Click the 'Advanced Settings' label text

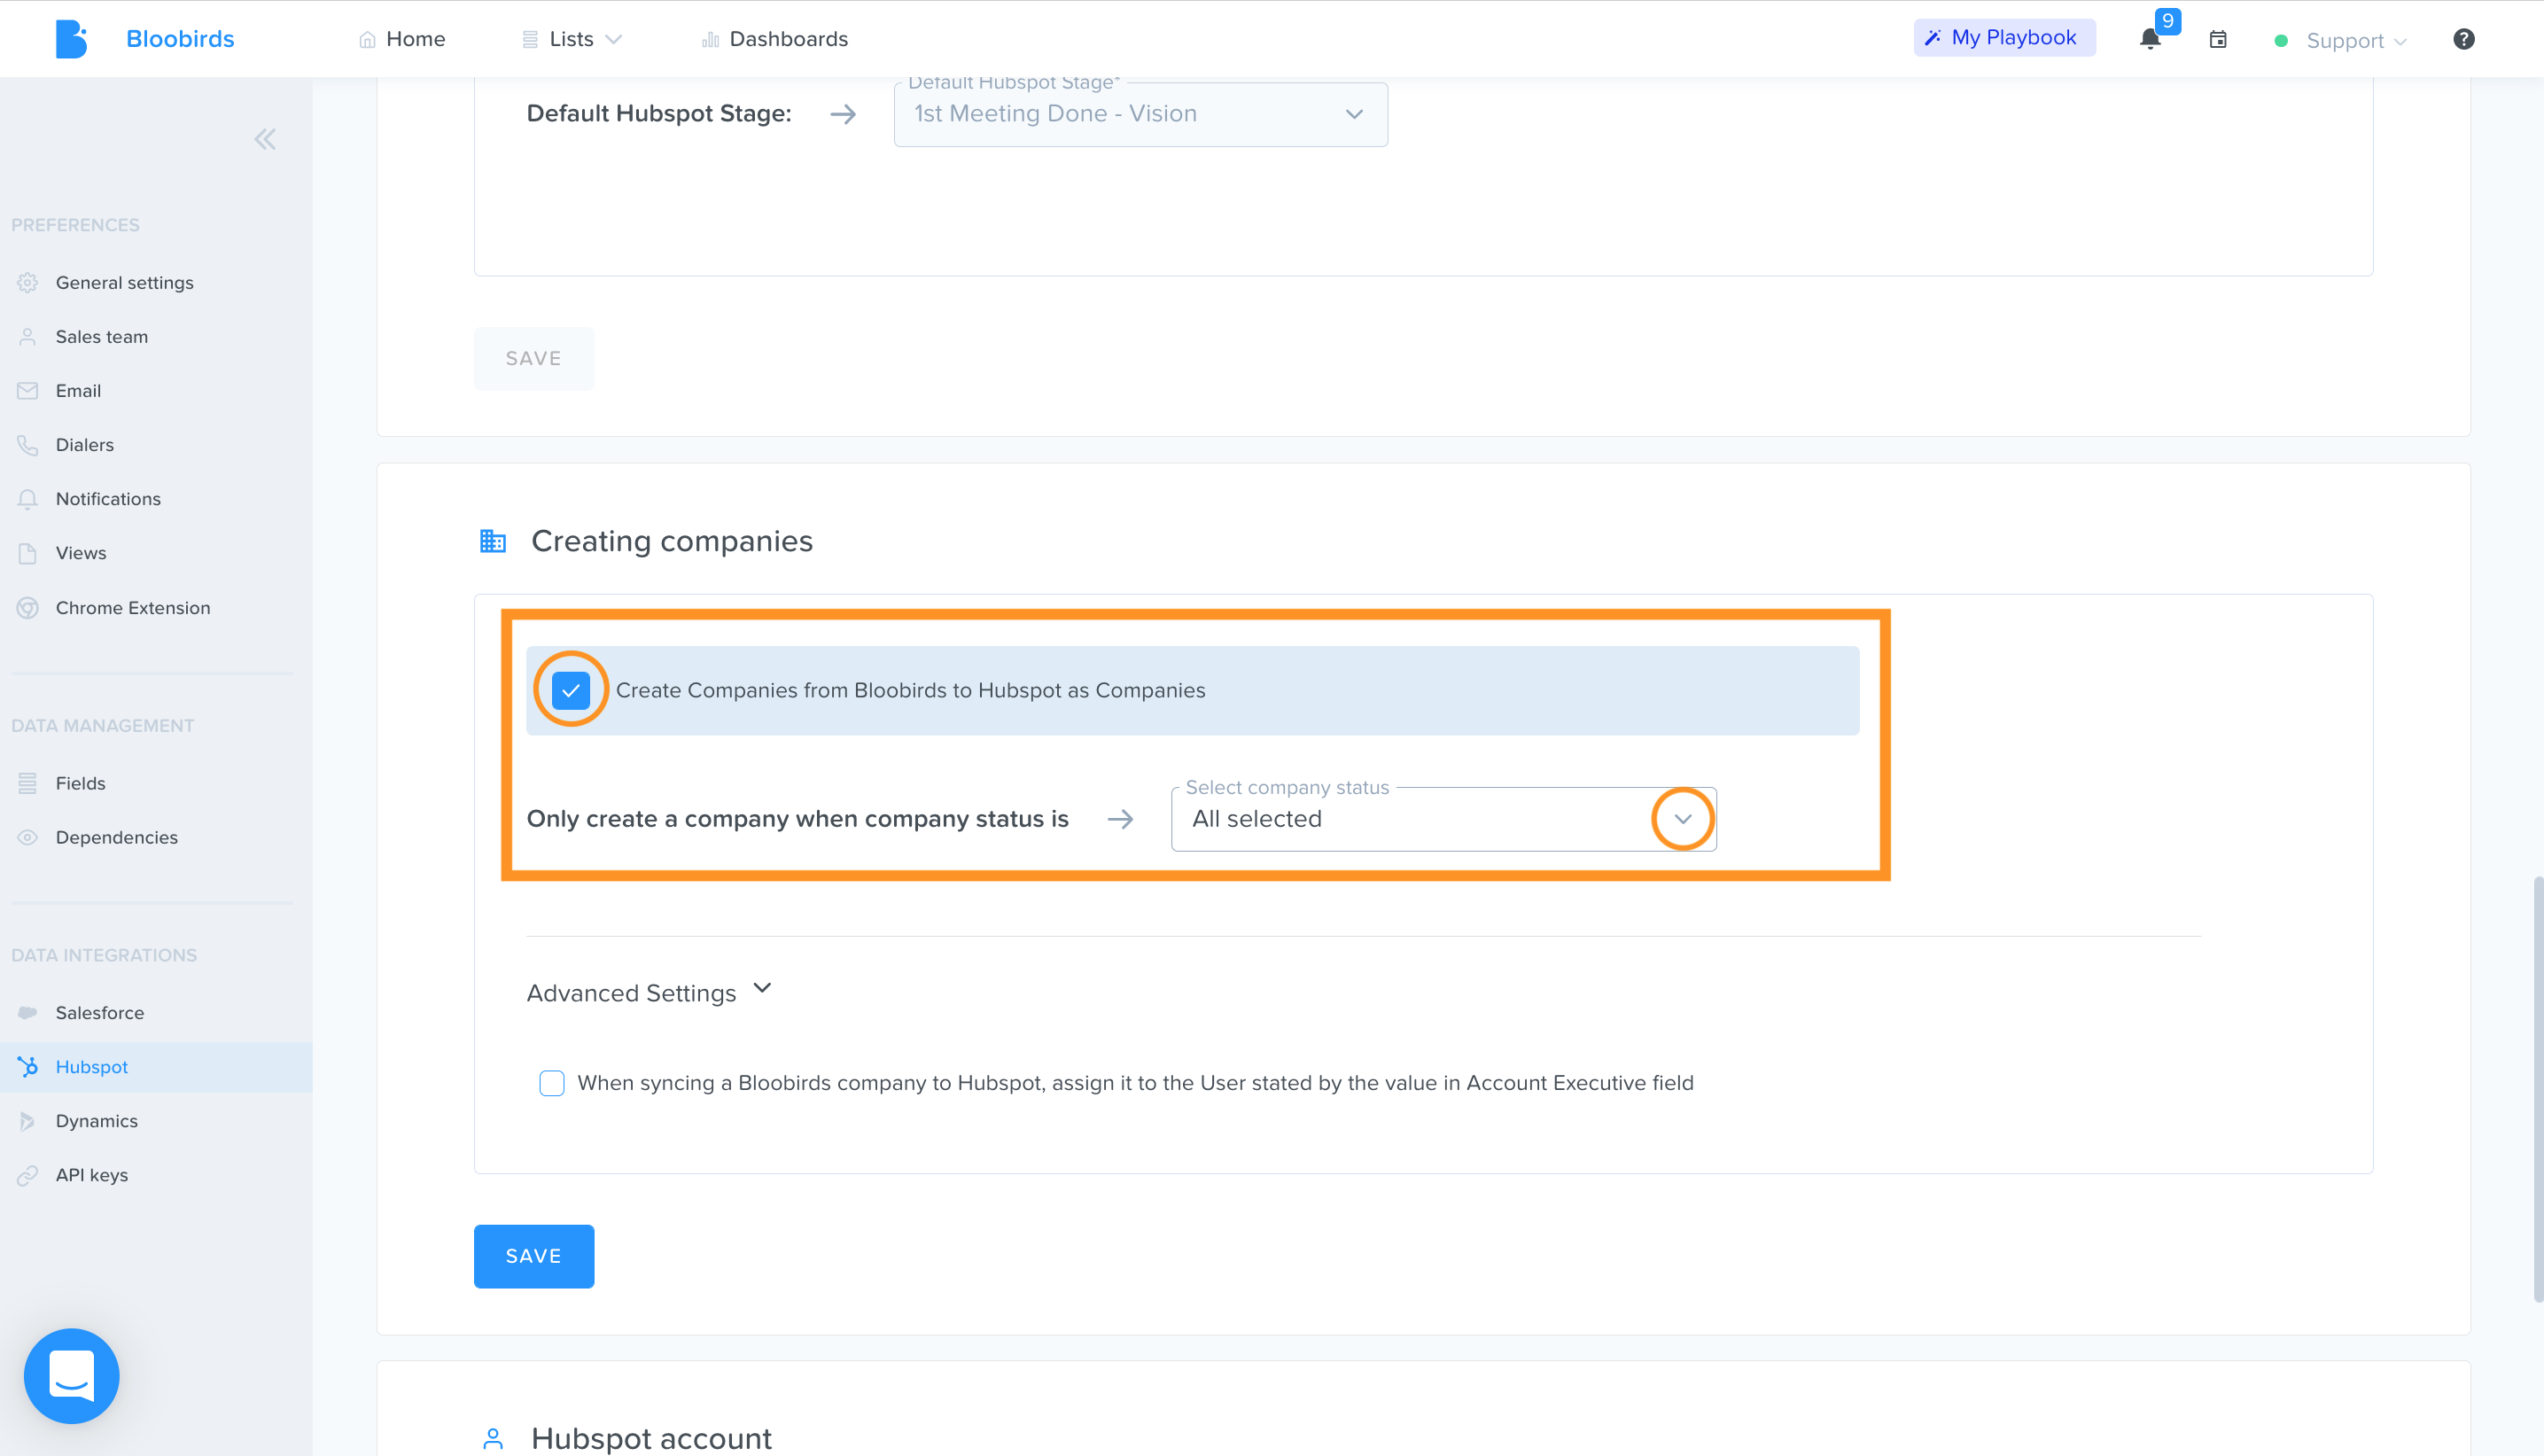coord(631,993)
